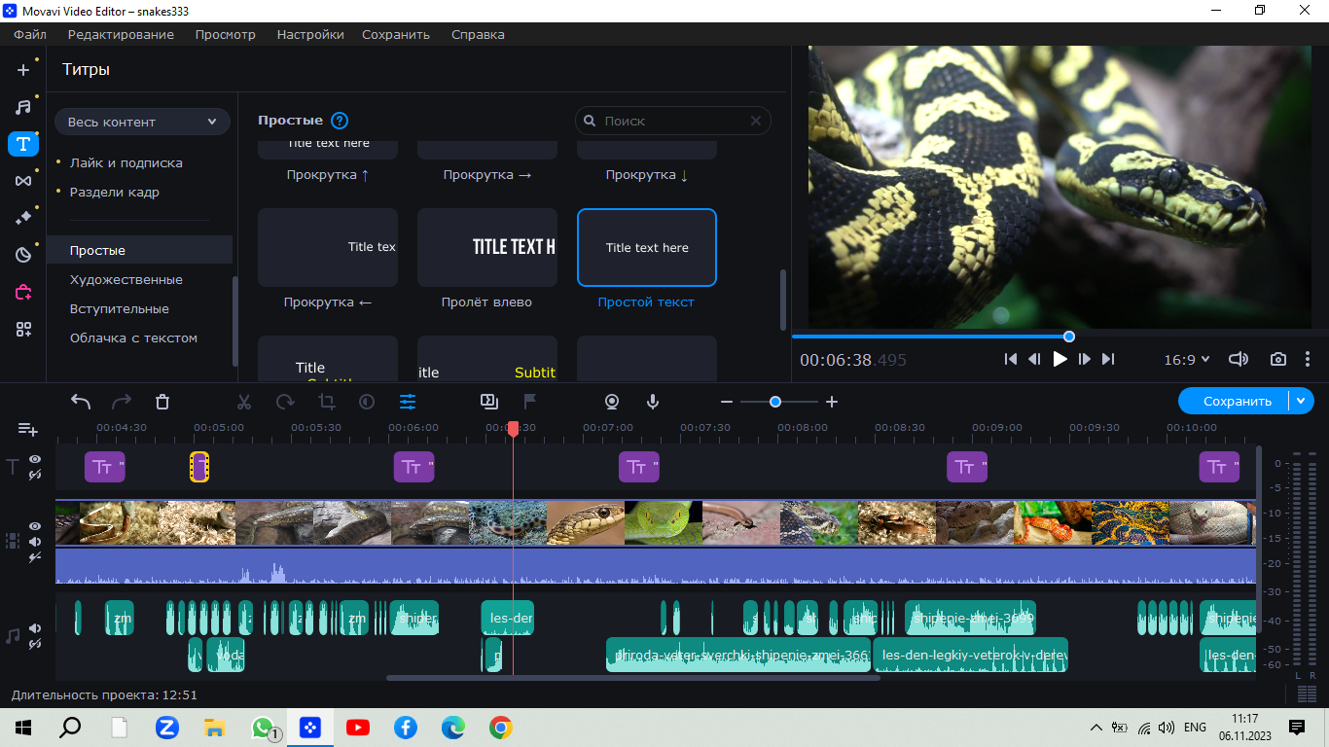This screenshot has width=1329, height=747.
Task: Open the Crop tool icon
Action: click(x=326, y=402)
